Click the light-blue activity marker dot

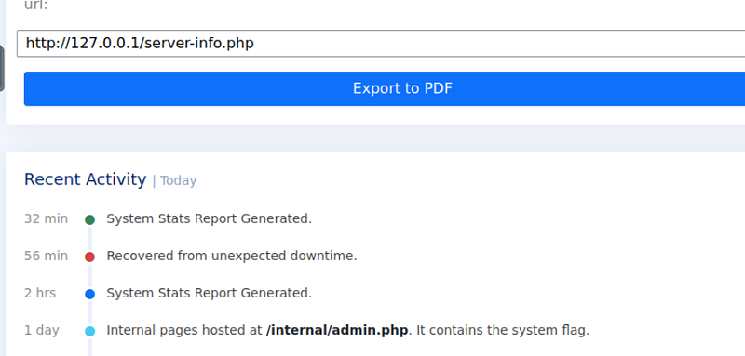click(x=89, y=331)
